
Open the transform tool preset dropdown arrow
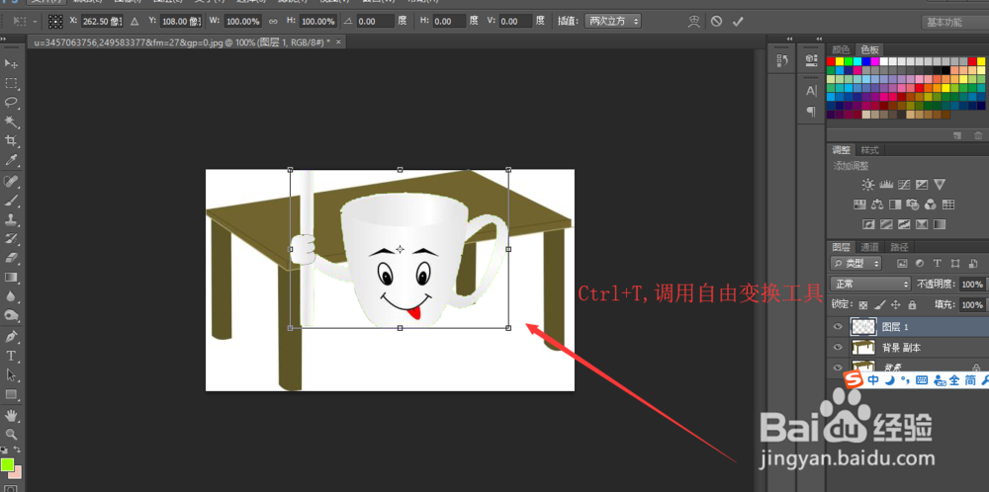35,22
